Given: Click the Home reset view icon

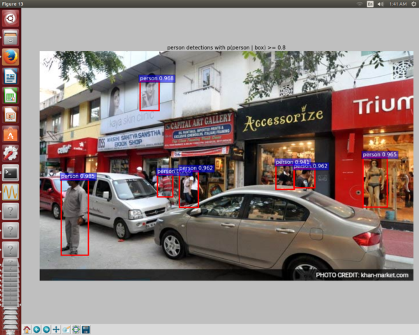Looking at the screenshot, I should click(27, 329).
